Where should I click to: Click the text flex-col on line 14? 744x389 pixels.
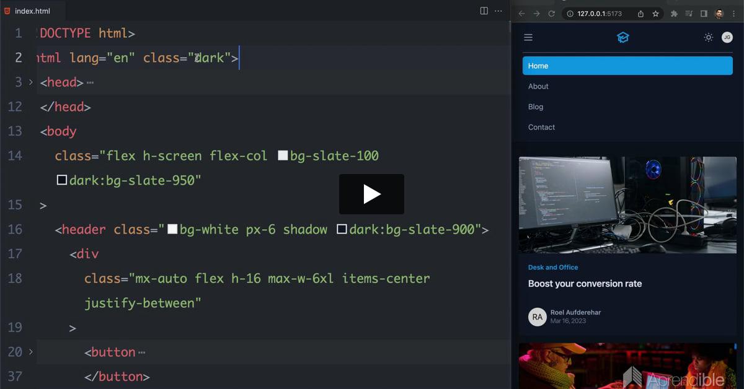238,155
